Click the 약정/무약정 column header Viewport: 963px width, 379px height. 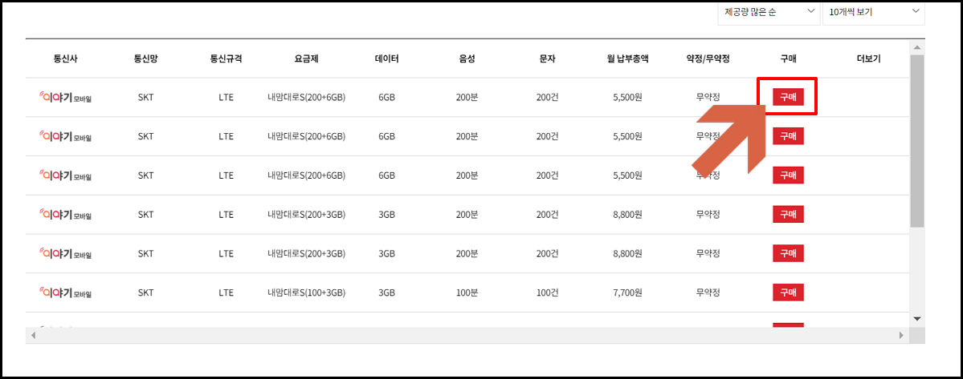pos(708,58)
